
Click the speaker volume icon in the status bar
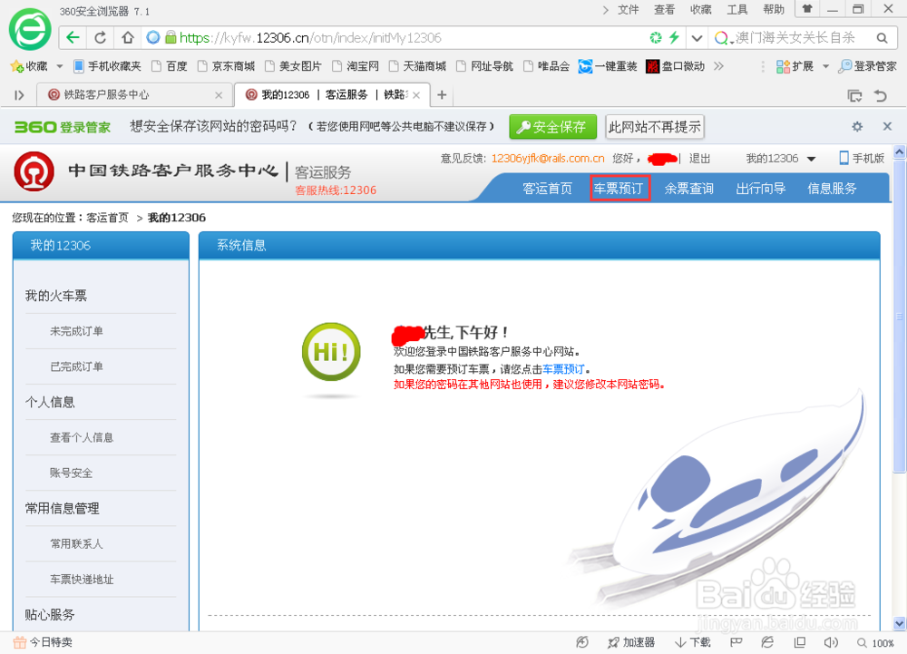click(x=832, y=641)
